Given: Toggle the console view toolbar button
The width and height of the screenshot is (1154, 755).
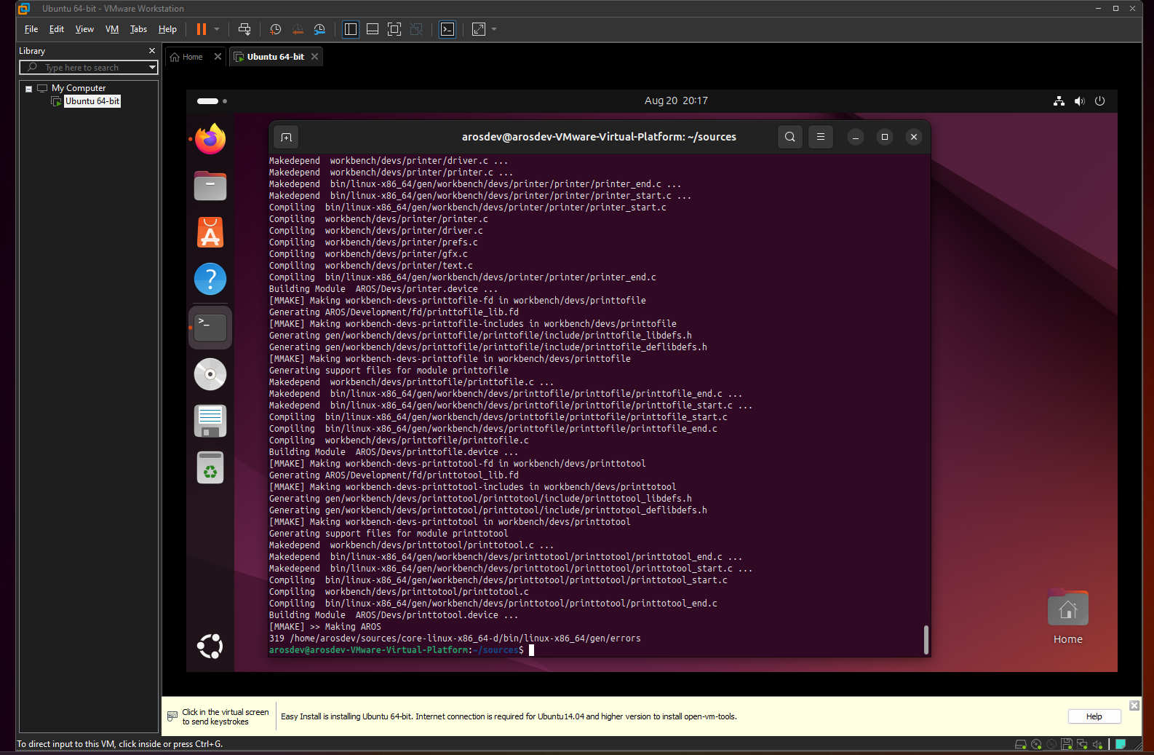Looking at the screenshot, I should click(447, 29).
